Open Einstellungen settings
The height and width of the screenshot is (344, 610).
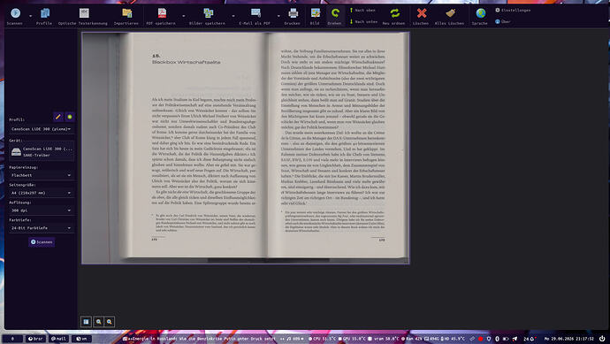513,10
